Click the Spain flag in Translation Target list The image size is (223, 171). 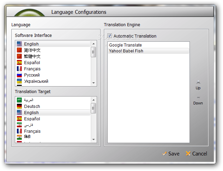pos(19,119)
